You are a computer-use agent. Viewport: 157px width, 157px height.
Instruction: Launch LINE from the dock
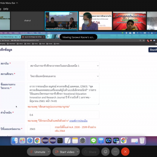pos(93,140)
